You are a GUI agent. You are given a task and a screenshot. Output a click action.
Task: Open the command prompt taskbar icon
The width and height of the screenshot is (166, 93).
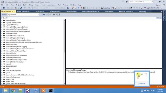coord(51,91)
